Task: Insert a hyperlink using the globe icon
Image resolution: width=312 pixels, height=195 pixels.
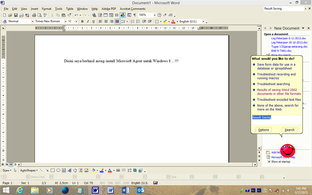Action: [94, 15]
